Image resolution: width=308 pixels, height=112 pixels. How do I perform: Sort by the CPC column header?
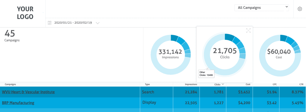click(275, 84)
